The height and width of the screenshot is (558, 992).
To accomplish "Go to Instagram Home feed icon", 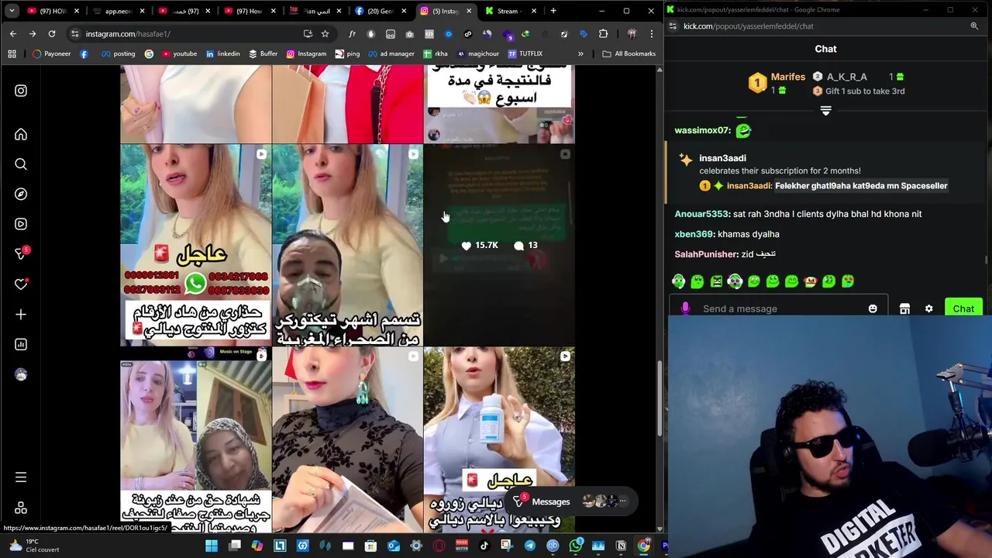I will [x=21, y=135].
